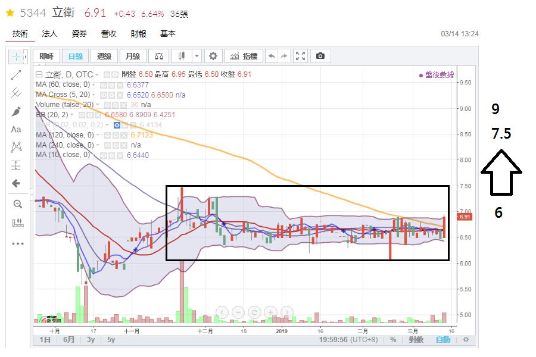Screen dimensions: 536x357
Task: Select the 日線 daily interval button
Action: coord(76,56)
